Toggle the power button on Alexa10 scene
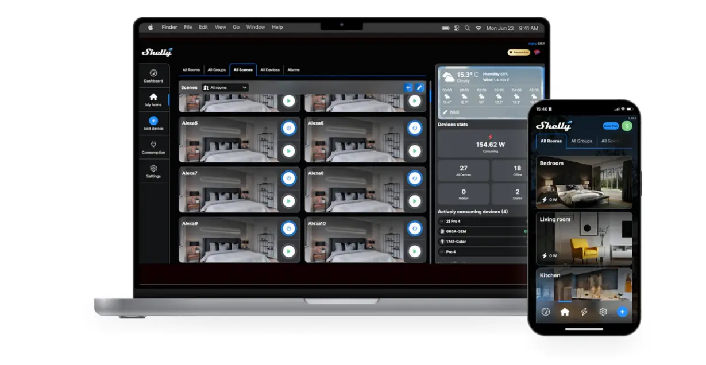The width and height of the screenshot is (706, 365). [414, 228]
